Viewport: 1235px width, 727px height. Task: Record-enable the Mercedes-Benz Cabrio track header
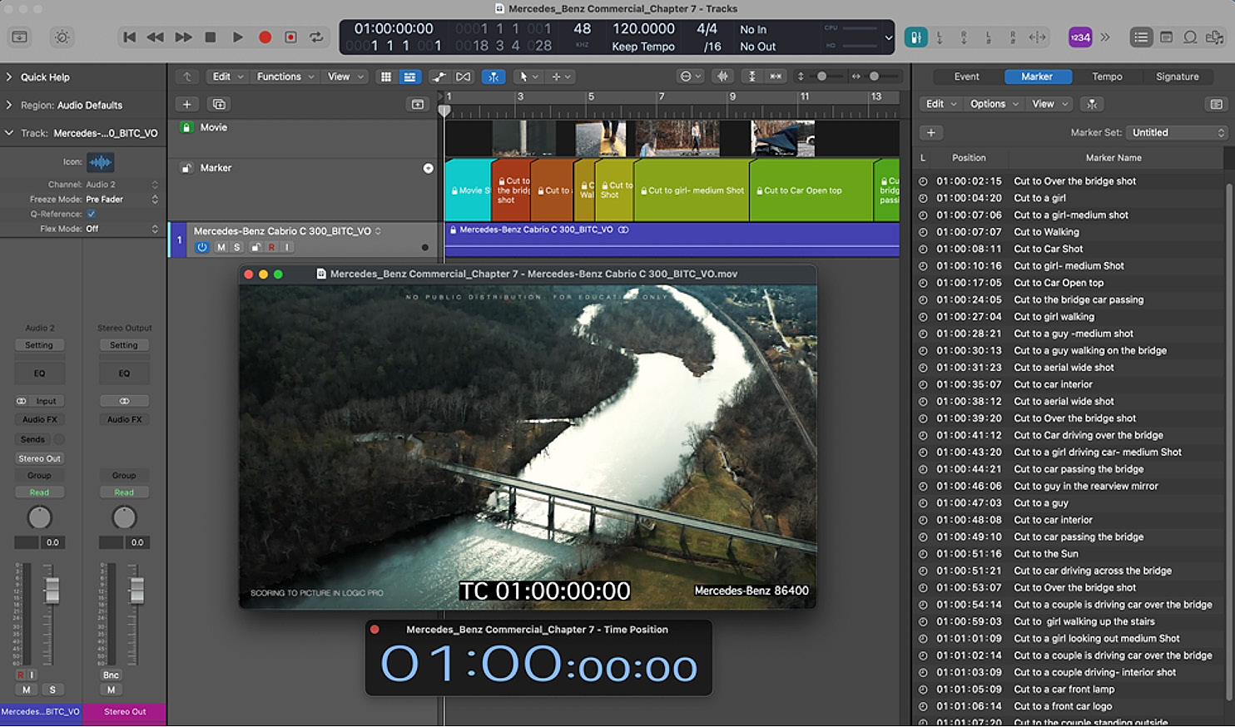pos(271,247)
